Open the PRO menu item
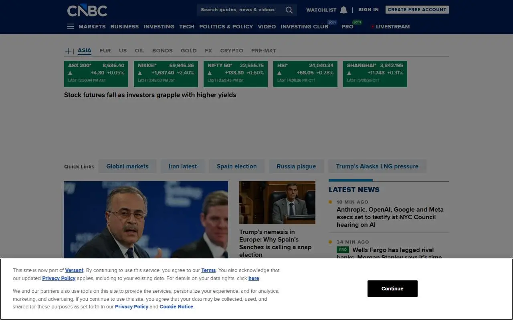The height and width of the screenshot is (320, 513). tap(347, 26)
